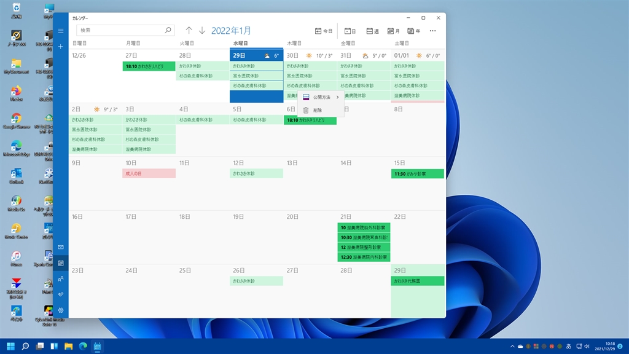Launch Microsoft Edge from taskbar
Screen dimensions: 629x354
pyautogui.click(x=83, y=346)
